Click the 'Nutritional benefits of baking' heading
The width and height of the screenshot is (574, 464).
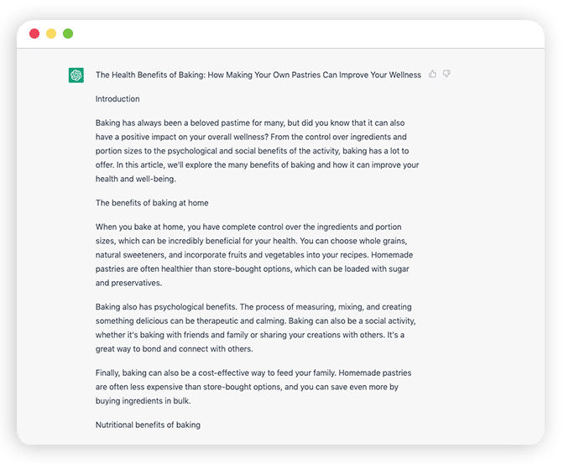pos(148,425)
